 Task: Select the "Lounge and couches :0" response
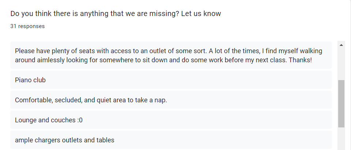[x=171, y=120]
